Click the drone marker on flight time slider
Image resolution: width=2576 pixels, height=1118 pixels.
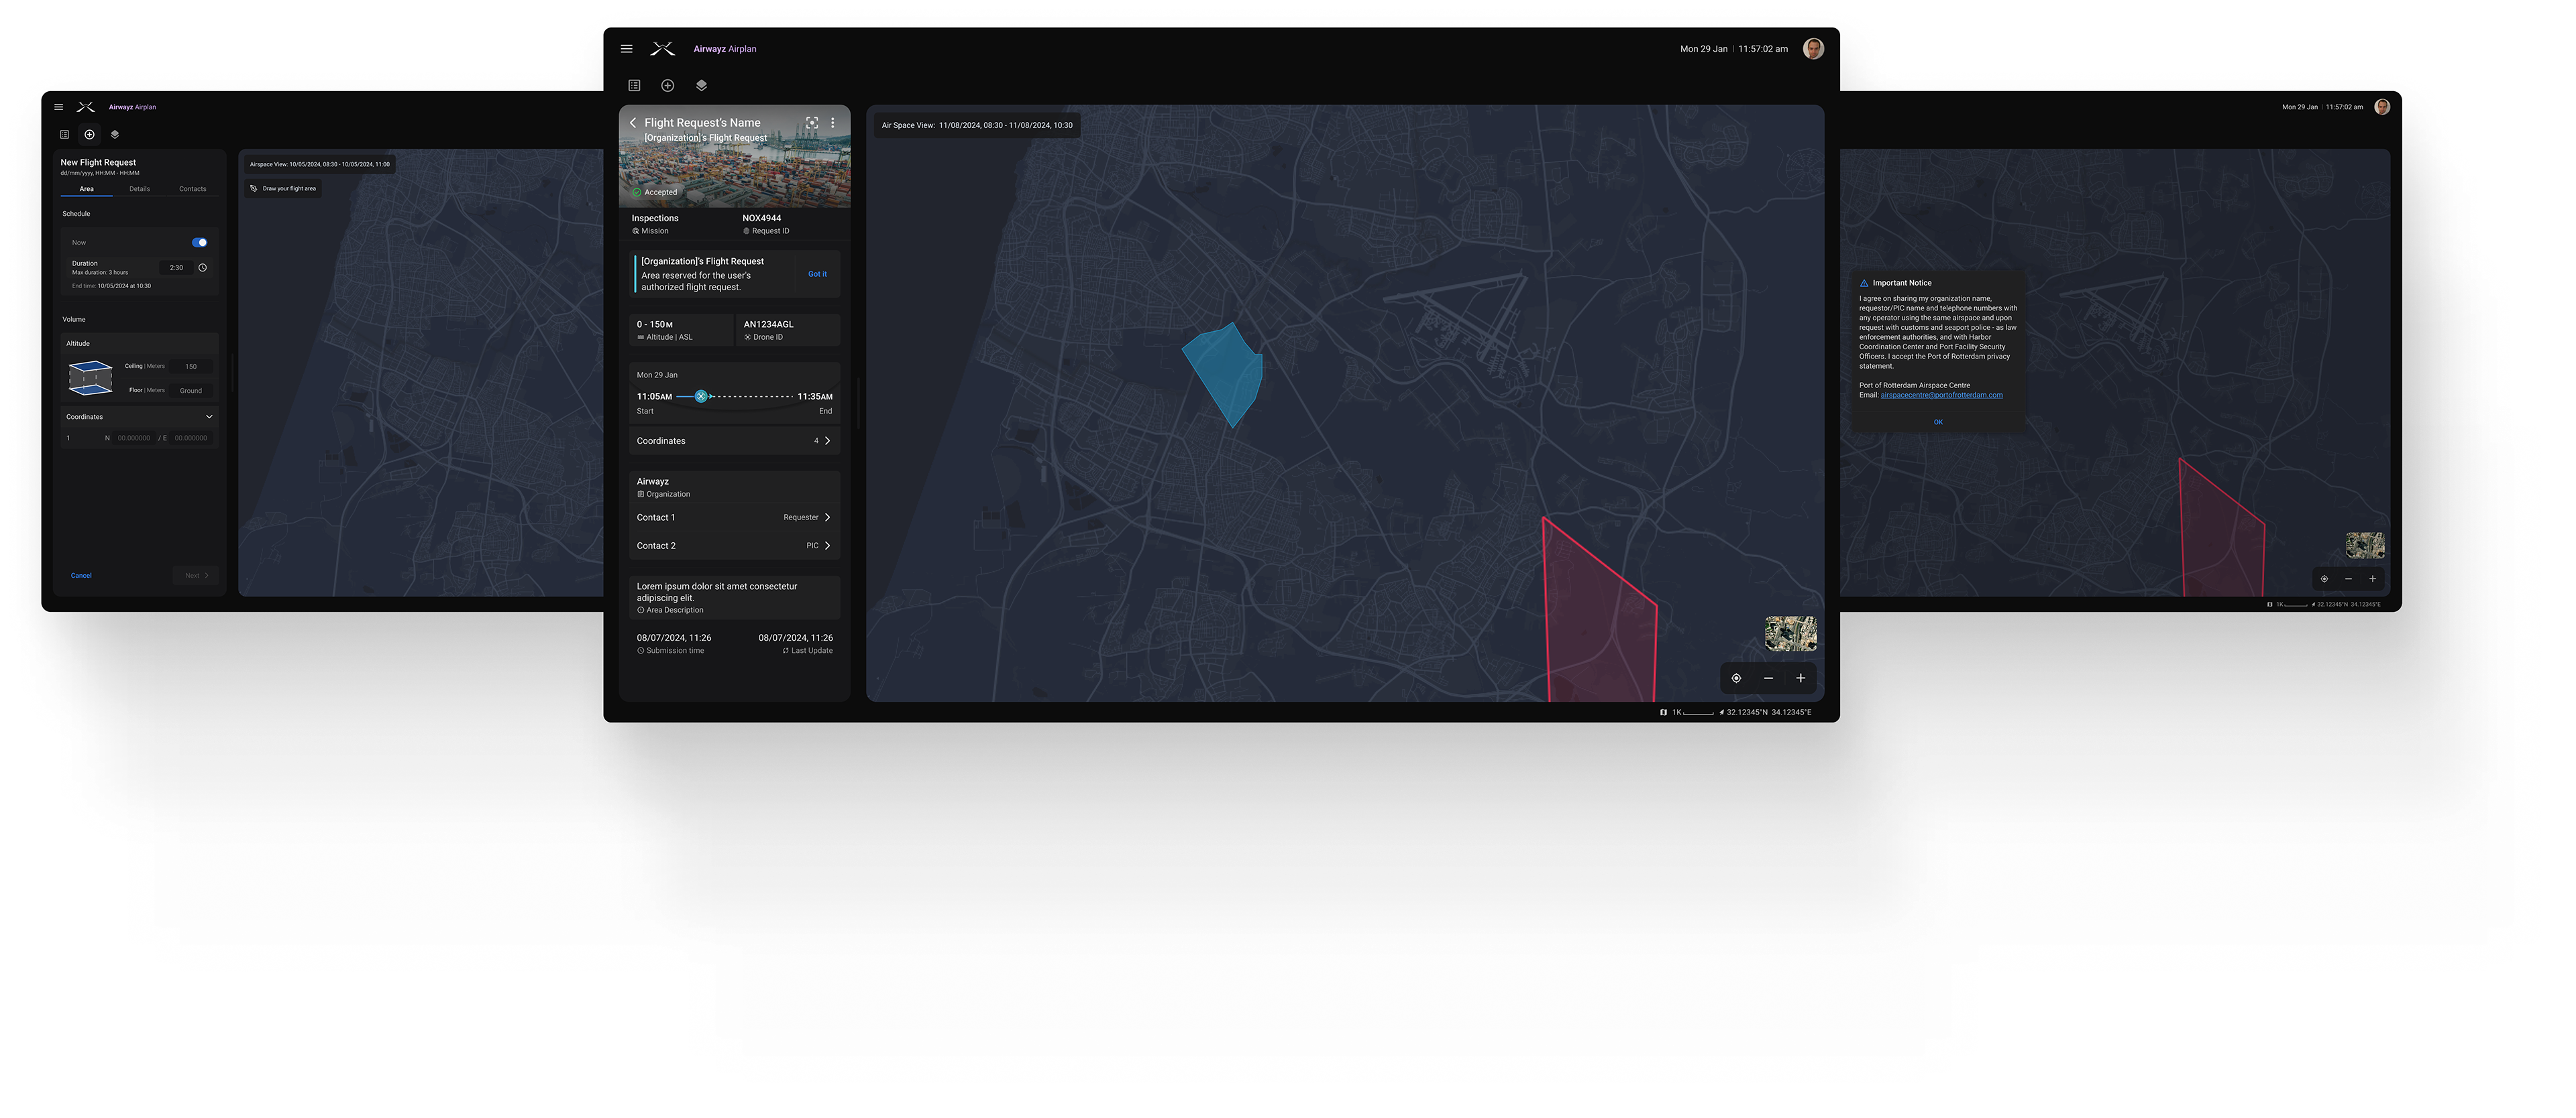[x=701, y=397]
